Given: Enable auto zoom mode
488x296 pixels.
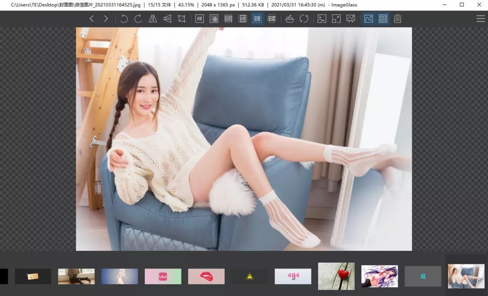Looking at the screenshot, I should click(200, 18).
